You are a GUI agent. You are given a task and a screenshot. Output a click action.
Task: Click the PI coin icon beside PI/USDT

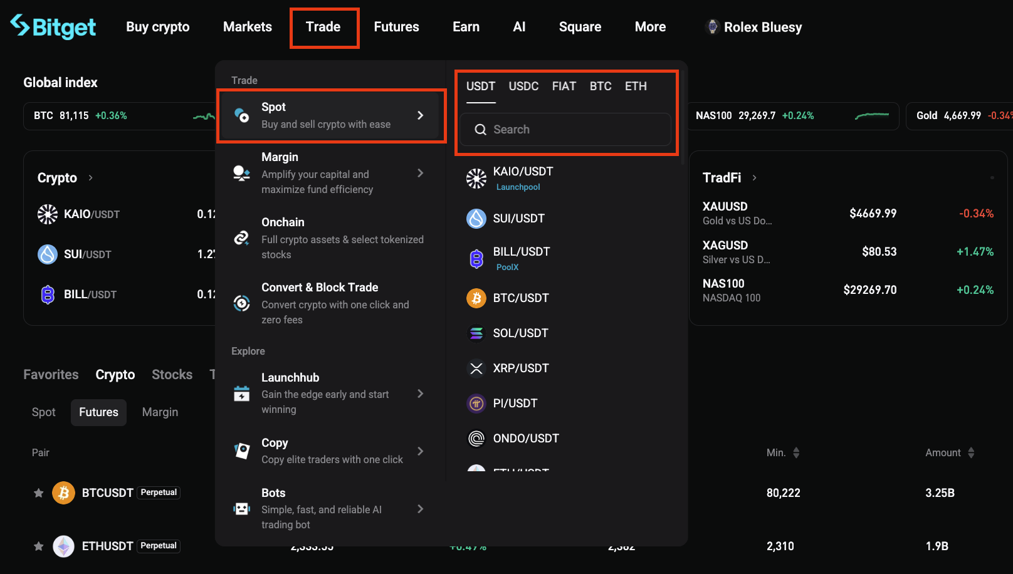tap(476, 404)
